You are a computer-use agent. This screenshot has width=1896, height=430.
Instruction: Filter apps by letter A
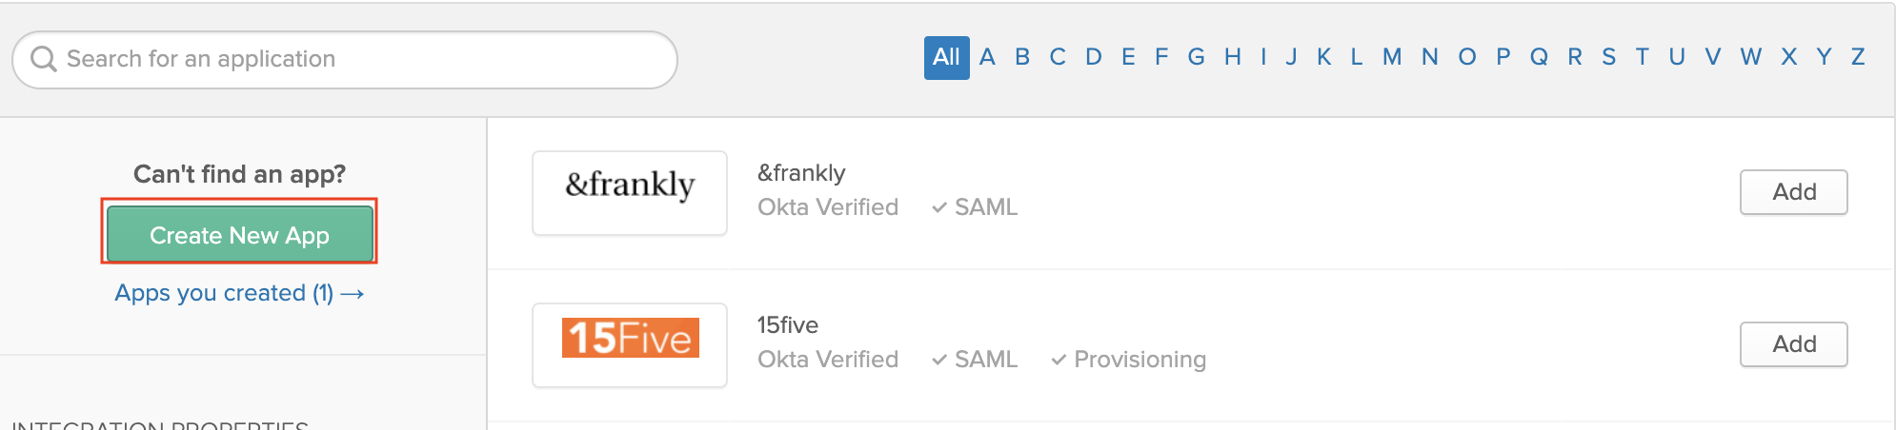click(x=987, y=57)
